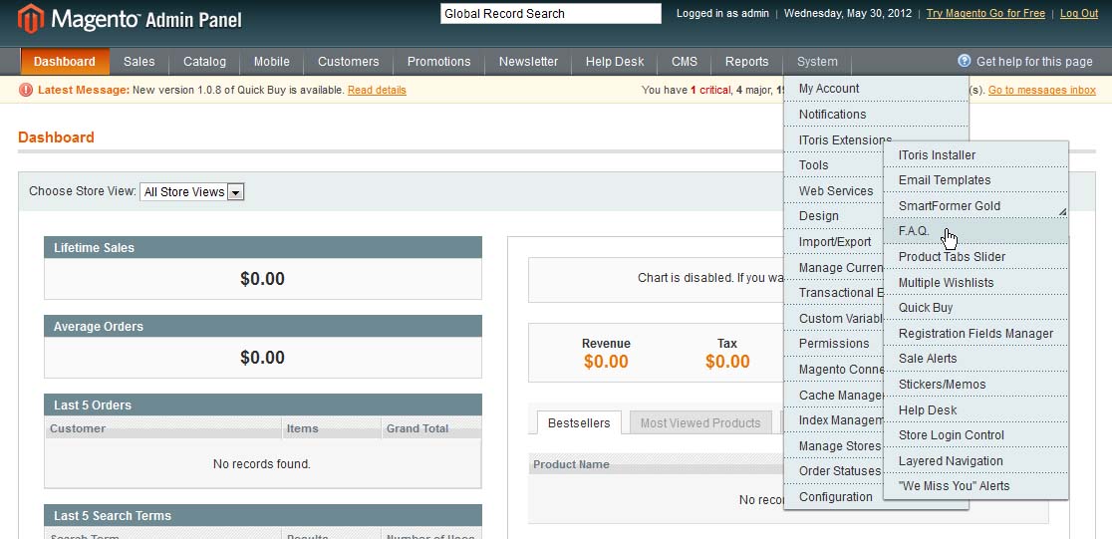This screenshot has height=539, width=1112.
Task: Choose Email Templates submenu item
Action: [975, 180]
